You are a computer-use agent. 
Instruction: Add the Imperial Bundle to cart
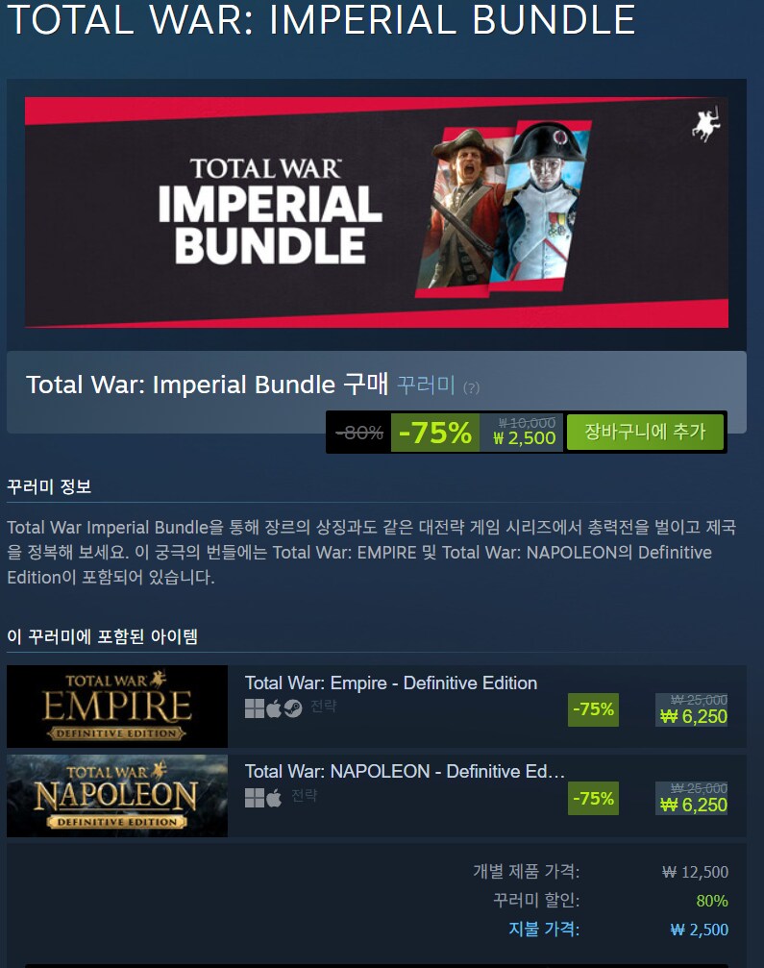click(x=645, y=432)
